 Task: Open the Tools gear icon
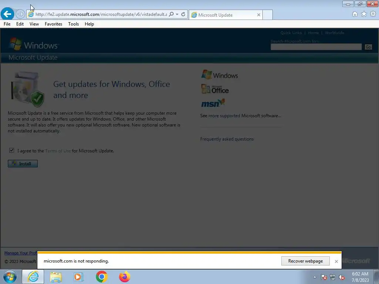[x=373, y=14]
